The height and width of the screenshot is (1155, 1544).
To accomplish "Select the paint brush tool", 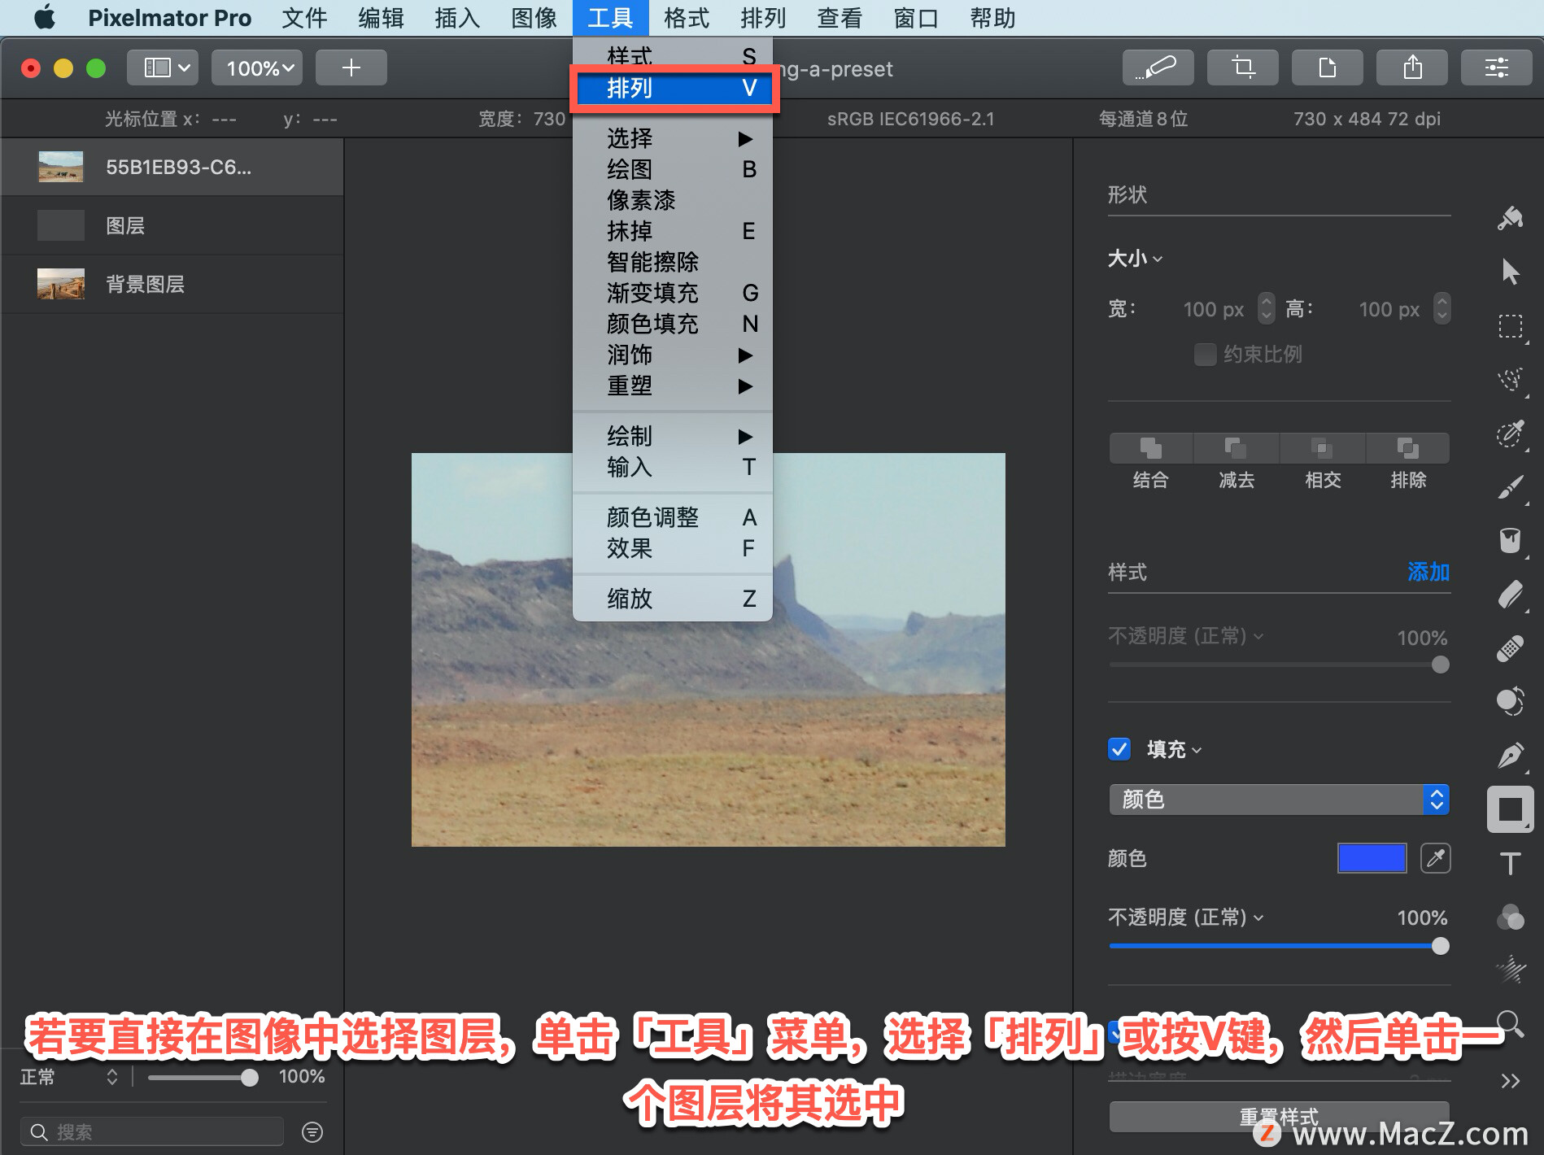I will point(1511,486).
